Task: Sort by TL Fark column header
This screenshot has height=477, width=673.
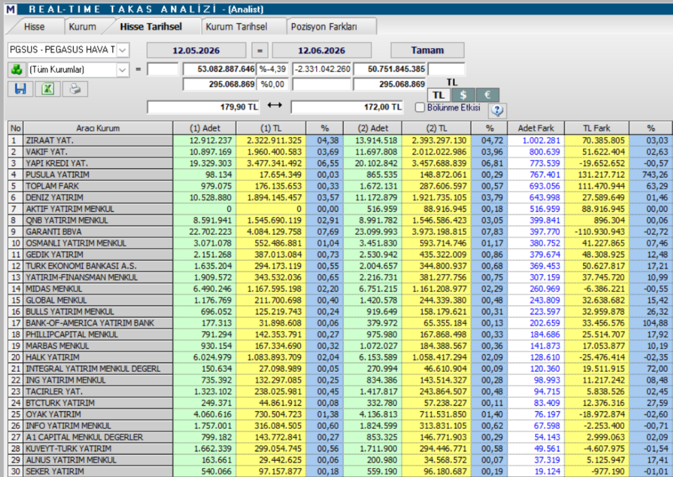Action: coord(597,128)
